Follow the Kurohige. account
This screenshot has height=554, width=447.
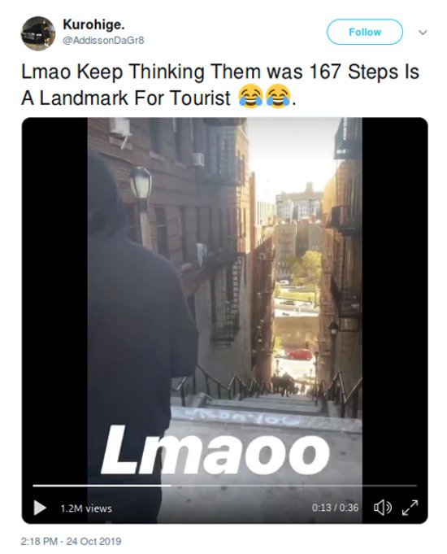[365, 32]
